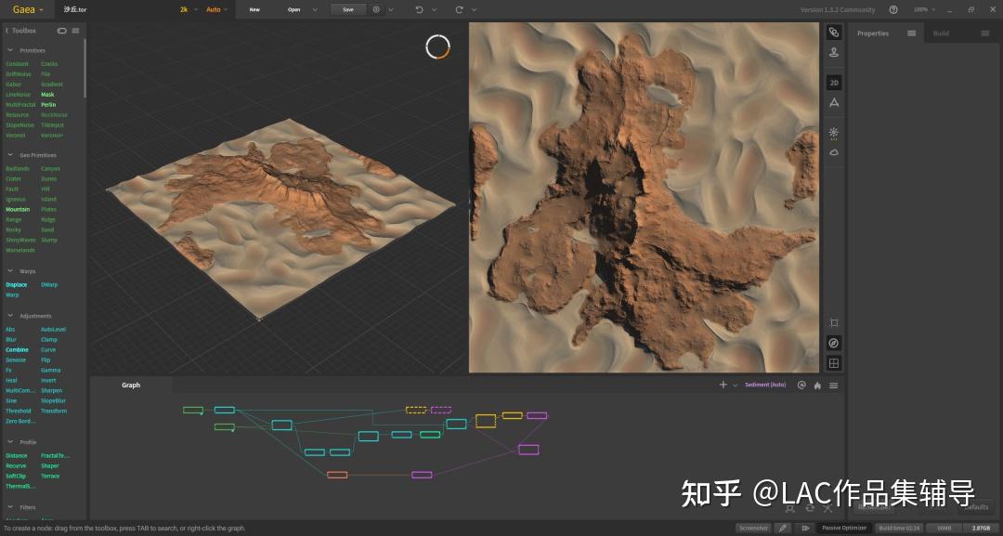Click the sun lighting icon in right sidebar
1003x536 pixels.
pos(833,133)
